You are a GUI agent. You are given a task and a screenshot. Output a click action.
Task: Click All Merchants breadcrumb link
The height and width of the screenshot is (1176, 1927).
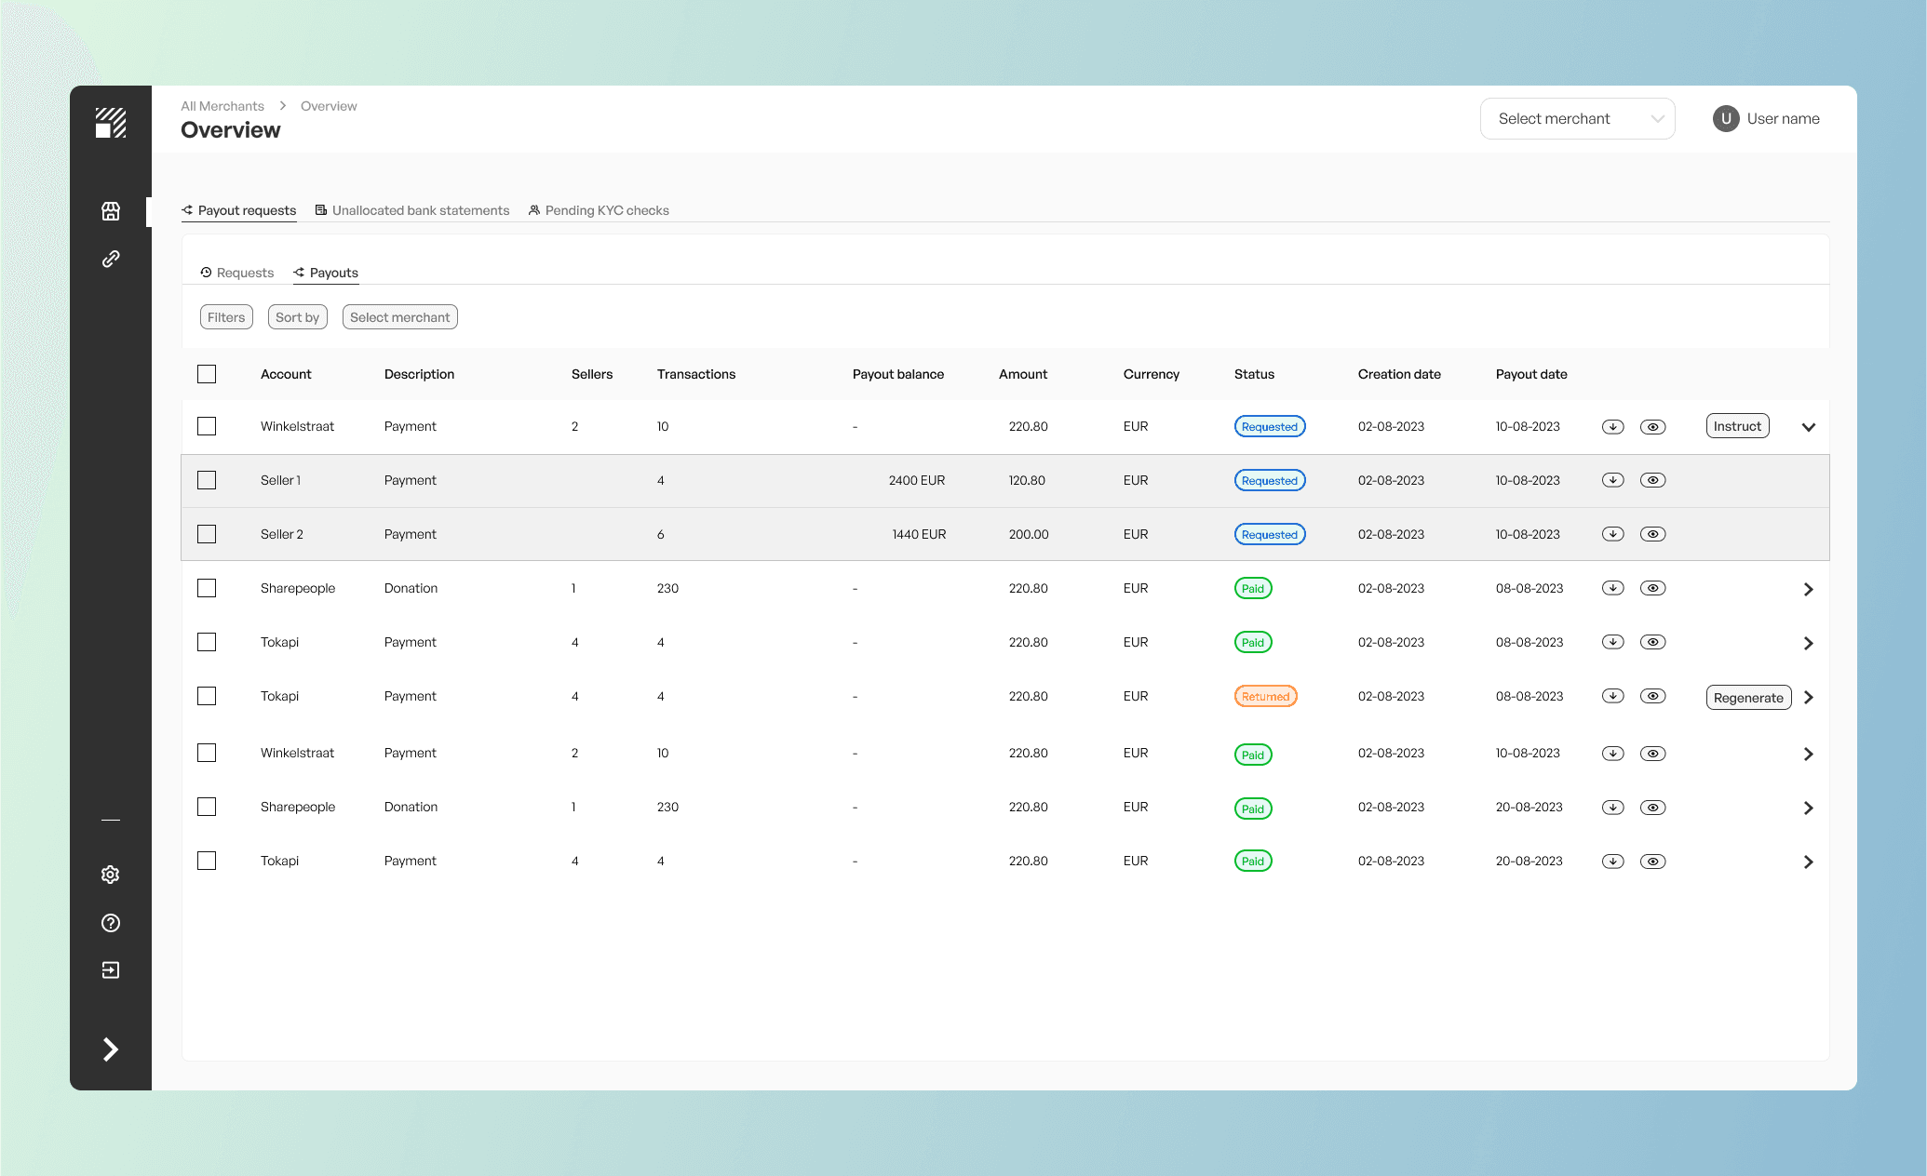point(222,106)
